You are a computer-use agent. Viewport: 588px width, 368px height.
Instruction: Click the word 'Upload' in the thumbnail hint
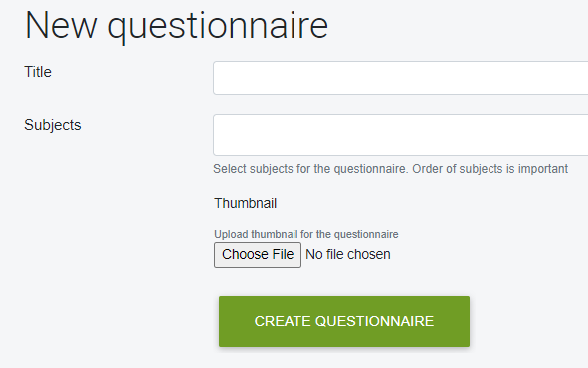coord(231,234)
